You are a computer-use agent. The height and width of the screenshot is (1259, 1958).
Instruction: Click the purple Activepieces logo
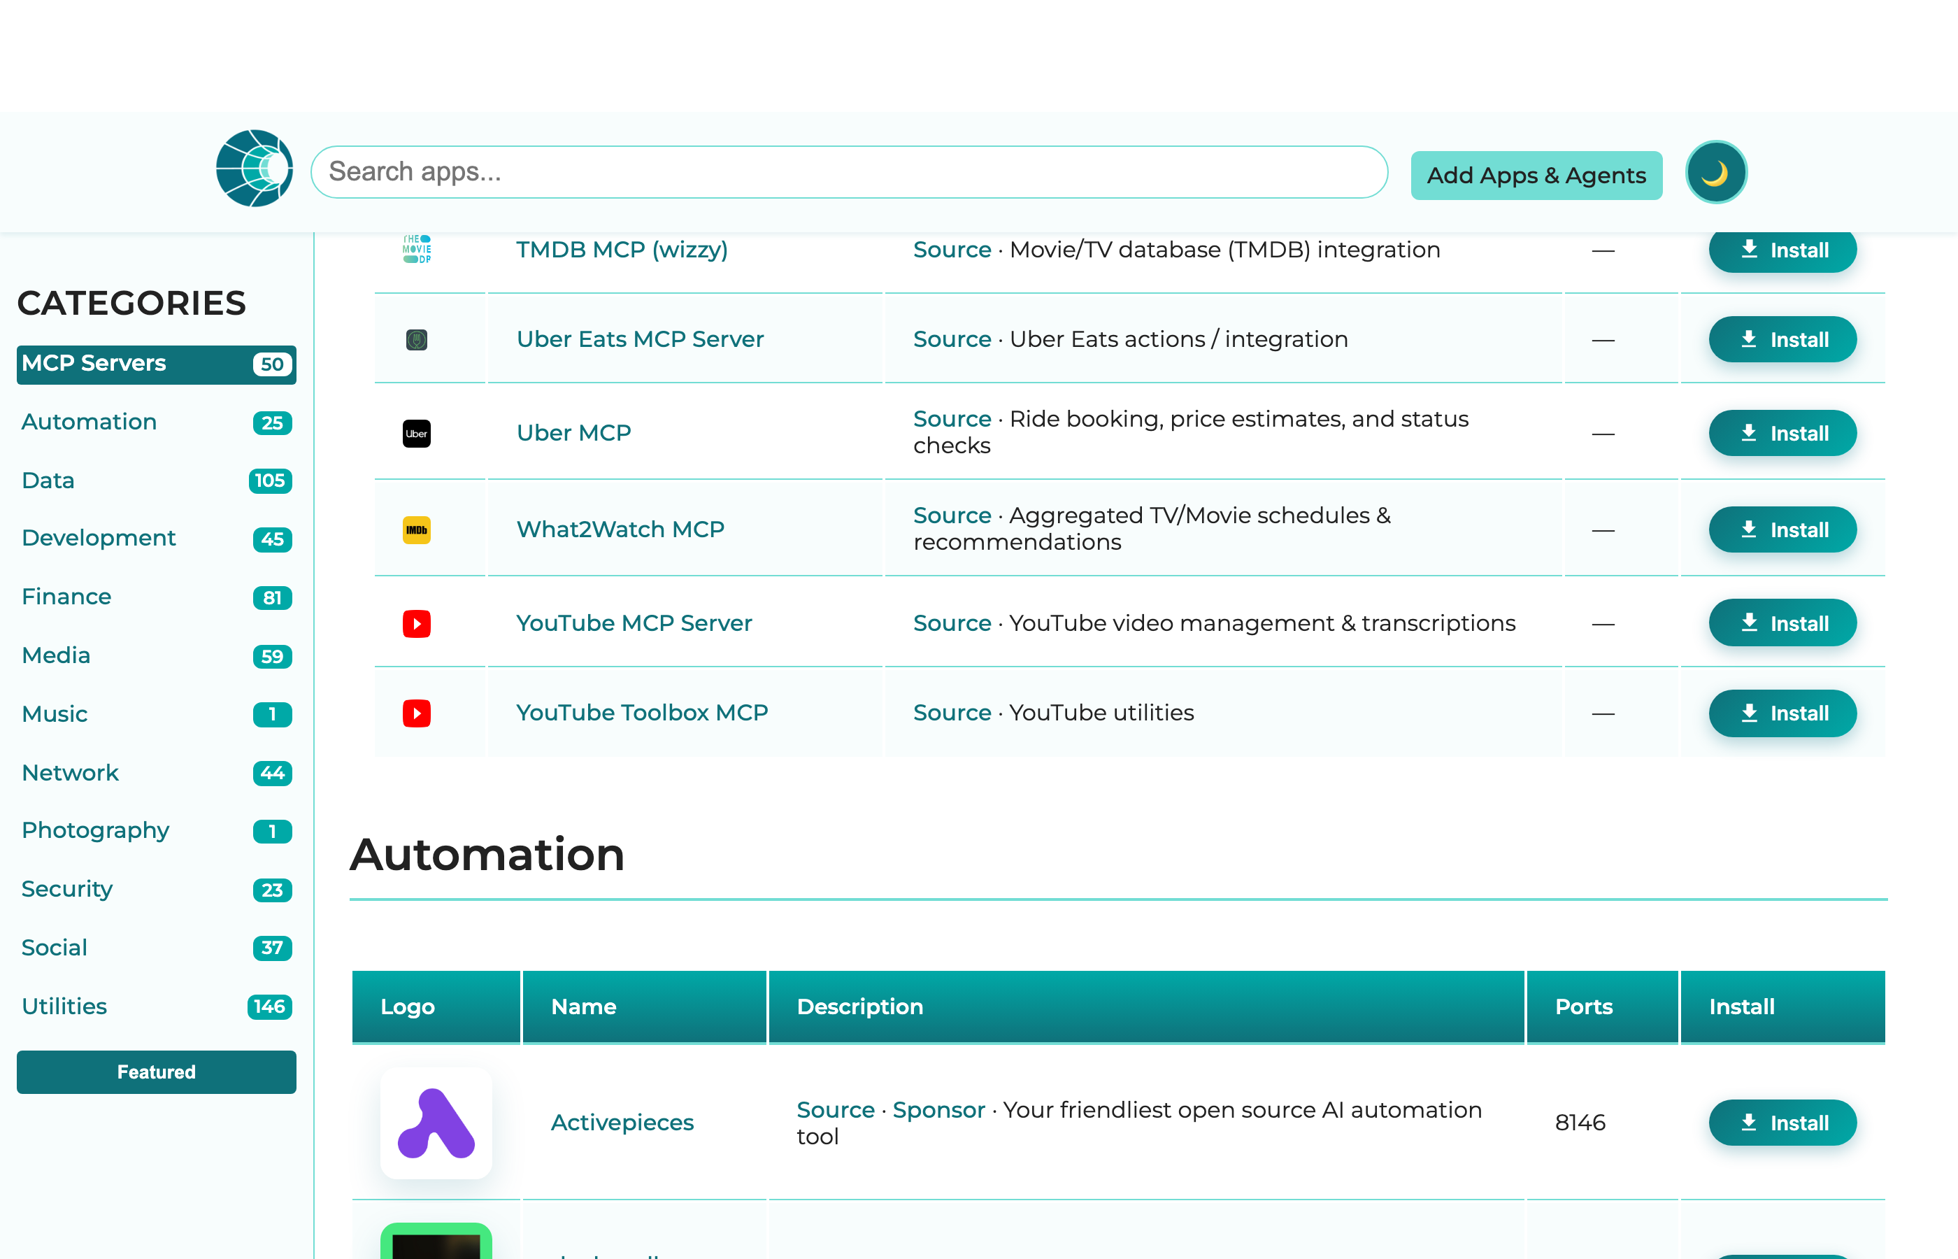pos(436,1123)
